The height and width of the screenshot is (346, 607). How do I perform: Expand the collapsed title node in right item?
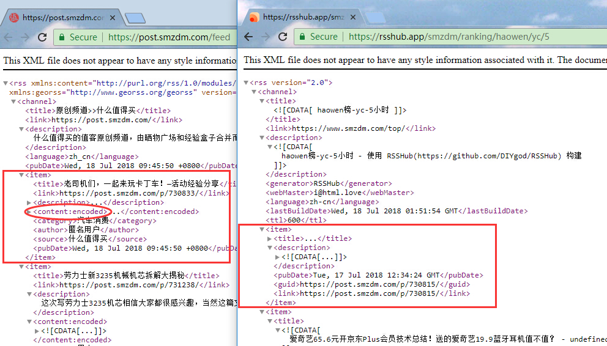(x=270, y=239)
